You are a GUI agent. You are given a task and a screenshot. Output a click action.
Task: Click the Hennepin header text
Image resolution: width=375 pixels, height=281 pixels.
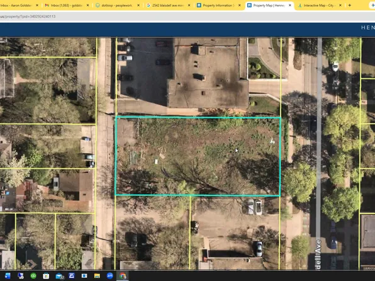pyautogui.click(x=368, y=28)
